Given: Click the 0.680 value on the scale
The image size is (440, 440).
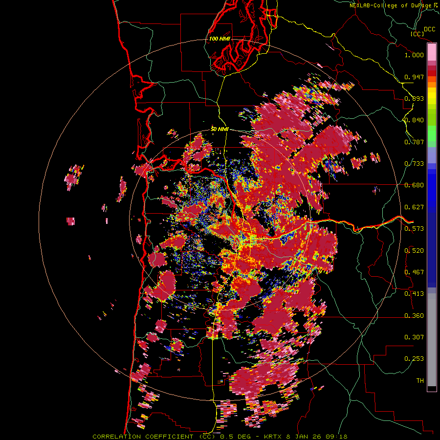Looking at the screenshot, I should point(414,185).
